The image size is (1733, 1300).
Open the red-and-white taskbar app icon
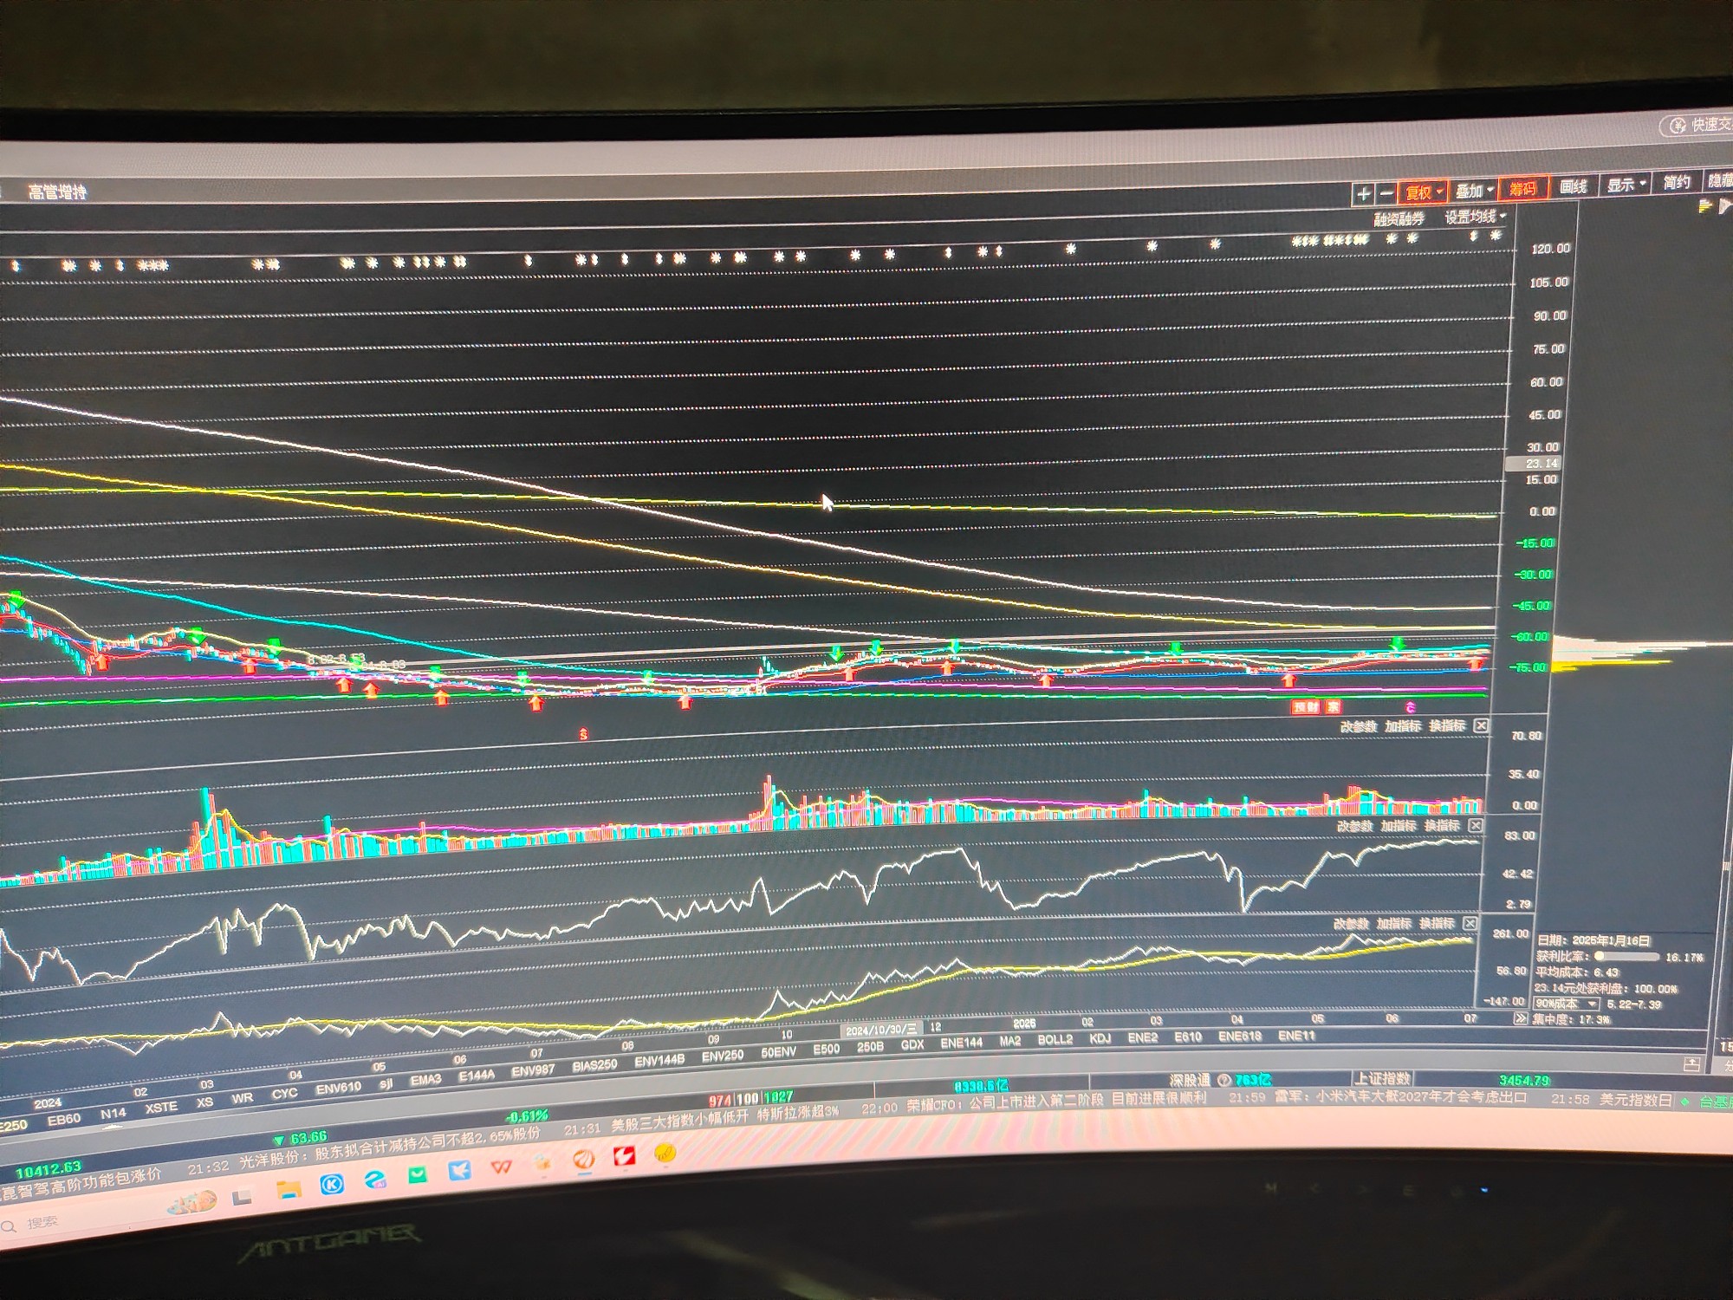(x=624, y=1155)
